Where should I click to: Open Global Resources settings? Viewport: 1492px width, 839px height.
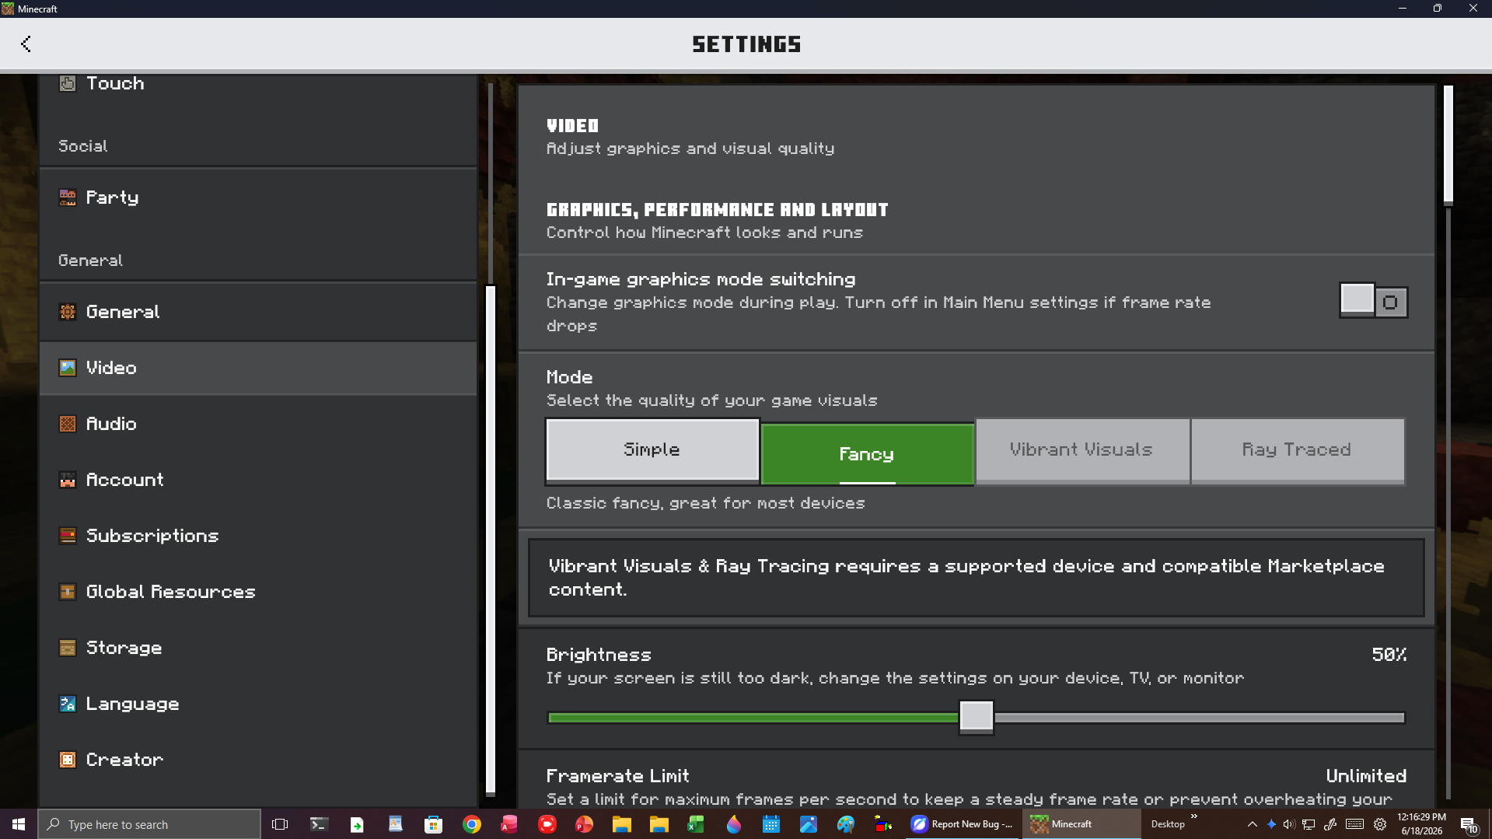coord(258,592)
